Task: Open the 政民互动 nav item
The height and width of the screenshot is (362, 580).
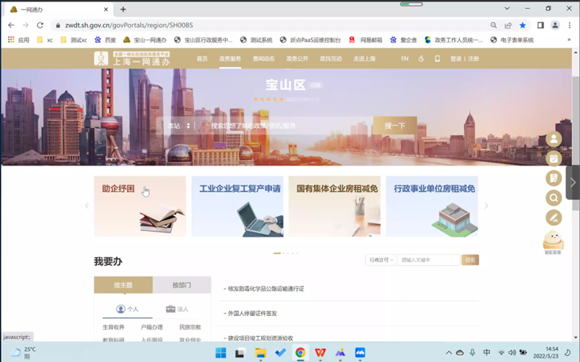Action: coord(331,59)
